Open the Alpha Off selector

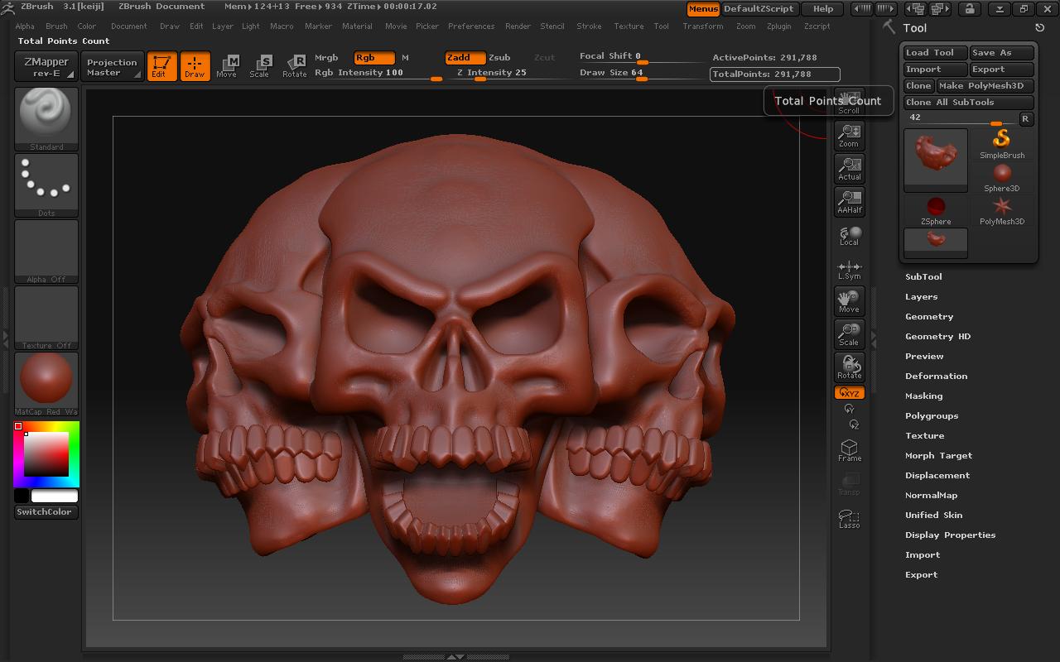46,252
